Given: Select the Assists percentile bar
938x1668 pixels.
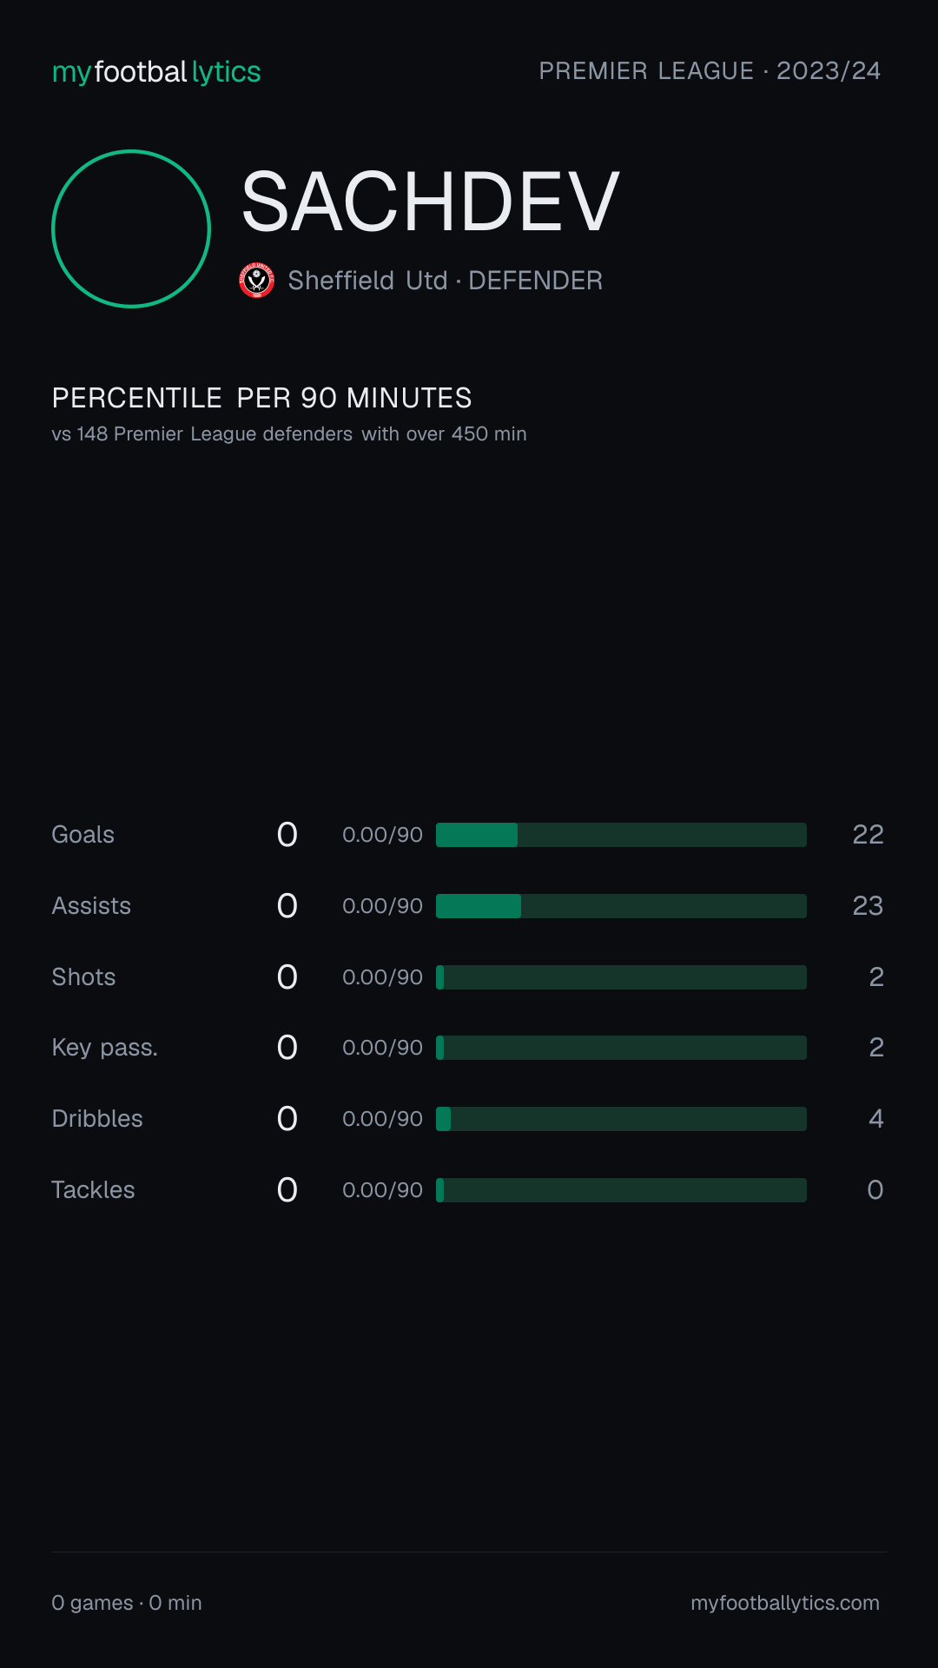Looking at the screenshot, I should 621,906.
